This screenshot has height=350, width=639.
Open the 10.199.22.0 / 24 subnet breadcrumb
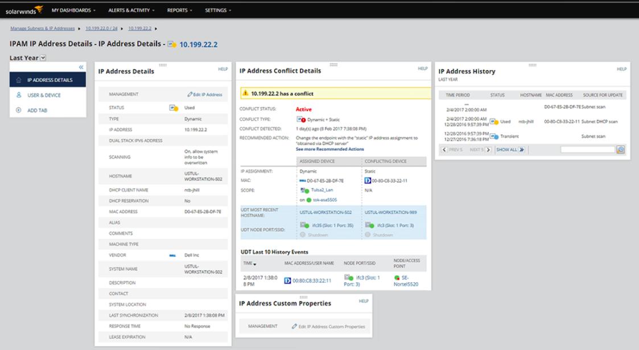[x=101, y=28]
